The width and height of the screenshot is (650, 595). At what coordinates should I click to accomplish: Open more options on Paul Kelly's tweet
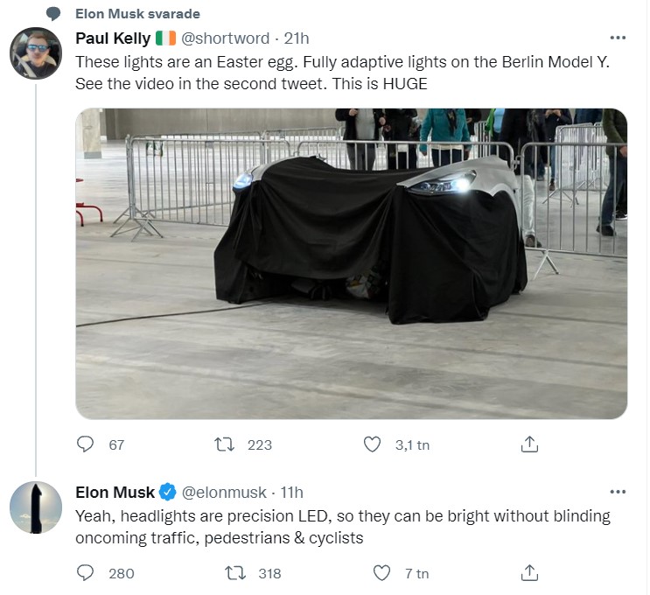pos(618,38)
